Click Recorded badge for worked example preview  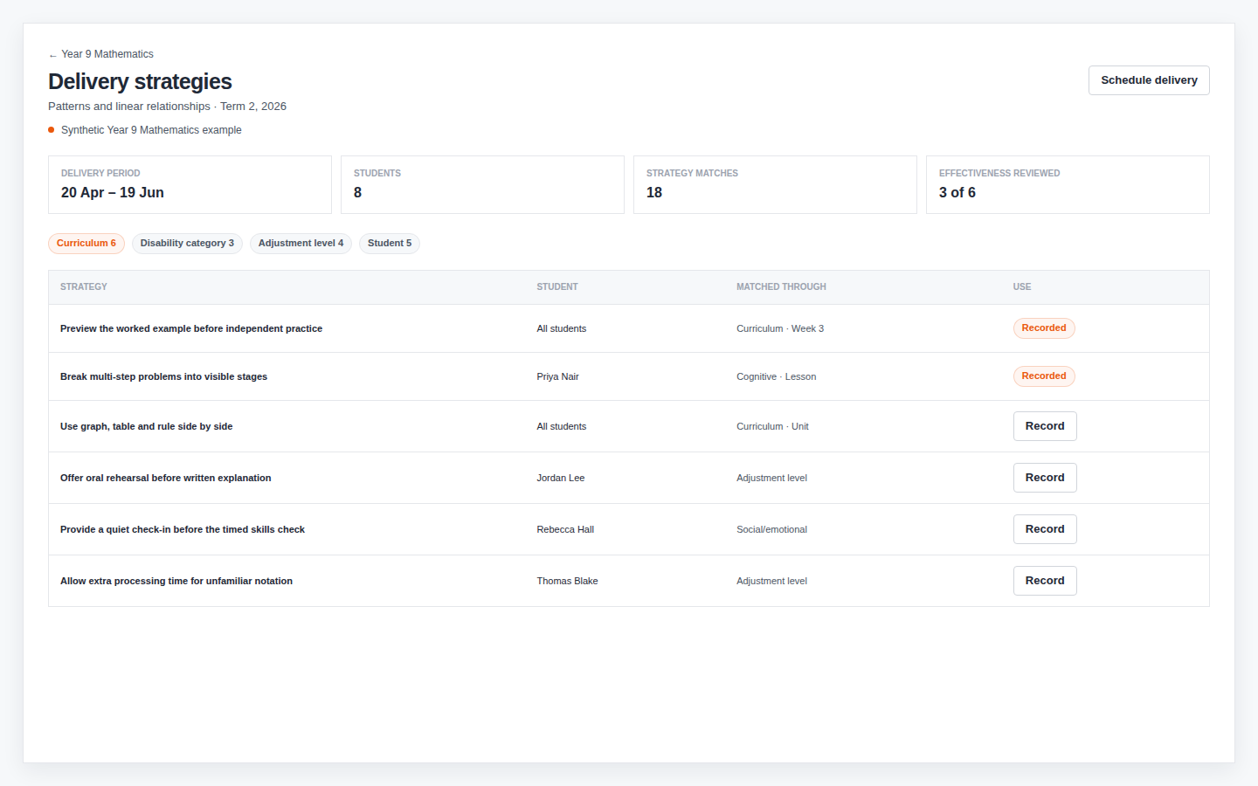[x=1044, y=328]
